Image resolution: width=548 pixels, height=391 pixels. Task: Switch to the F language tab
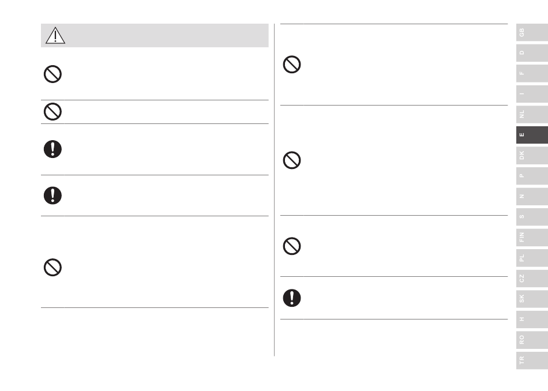(x=532, y=73)
